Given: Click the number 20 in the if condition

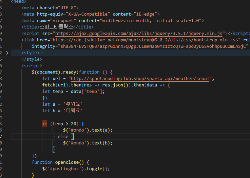Looking at the screenshot, I should (x=74, y=124).
